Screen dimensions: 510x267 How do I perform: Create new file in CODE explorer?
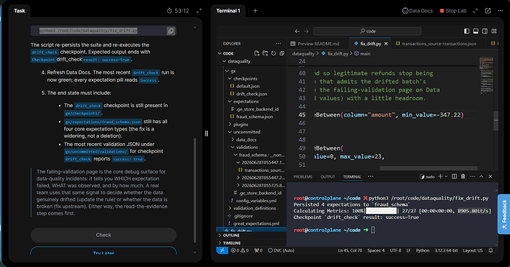point(257,53)
